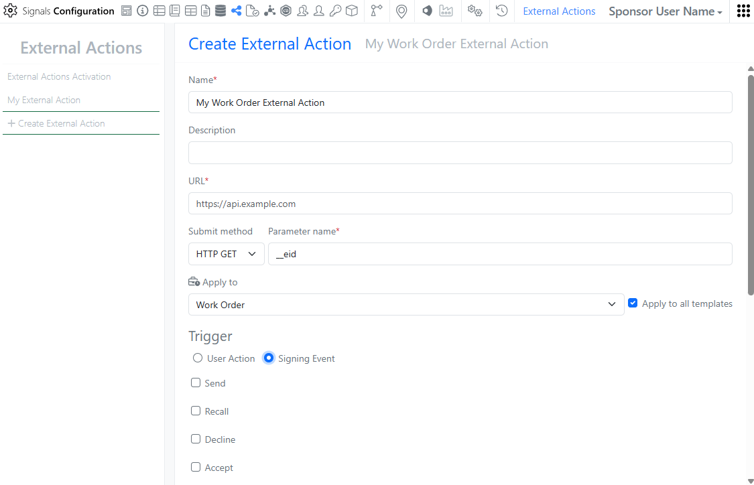Image resolution: width=754 pixels, height=485 pixels.
Task: Check the Send checkbox
Action: pyautogui.click(x=196, y=383)
